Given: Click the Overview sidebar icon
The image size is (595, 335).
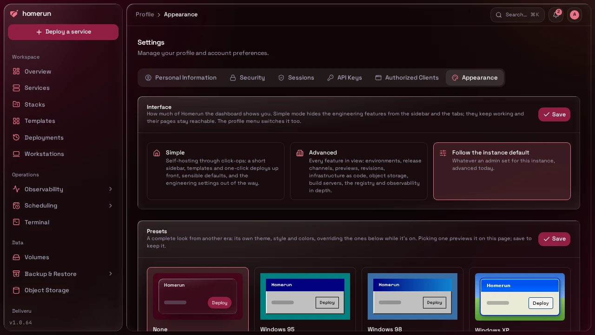Looking at the screenshot, I should (x=16, y=71).
